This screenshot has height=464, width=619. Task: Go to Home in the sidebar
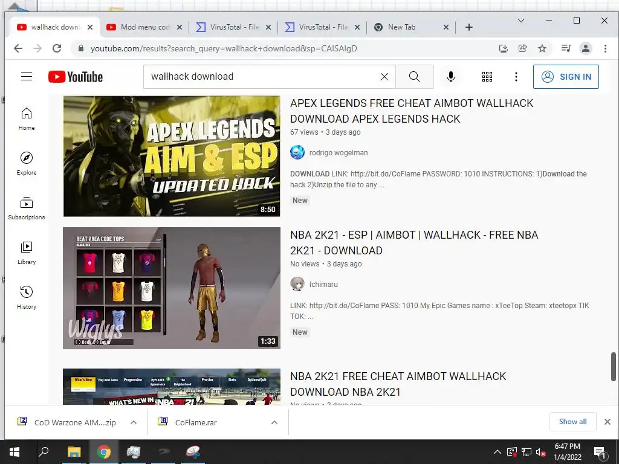[27, 119]
